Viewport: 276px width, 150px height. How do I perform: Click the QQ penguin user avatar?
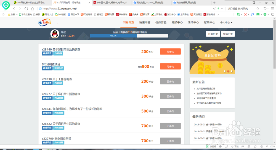55,34
